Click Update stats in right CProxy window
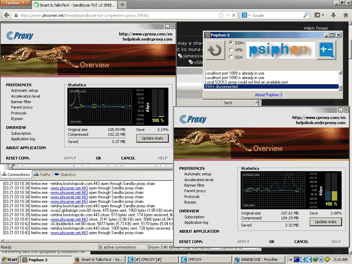 [326, 222]
